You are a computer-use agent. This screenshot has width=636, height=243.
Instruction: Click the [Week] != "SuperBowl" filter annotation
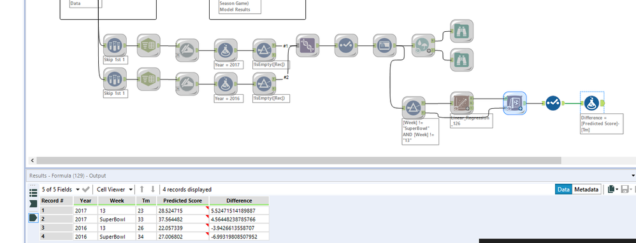tap(420, 132)
